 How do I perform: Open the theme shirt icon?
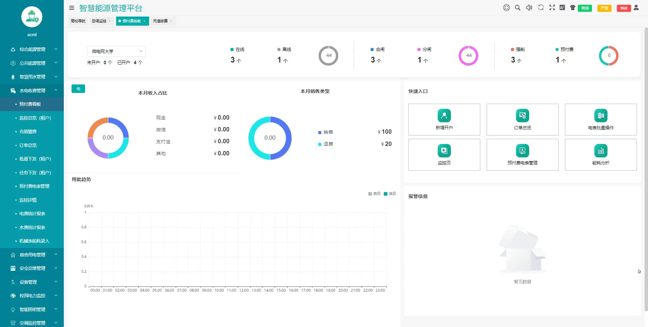tap(573, 8)
